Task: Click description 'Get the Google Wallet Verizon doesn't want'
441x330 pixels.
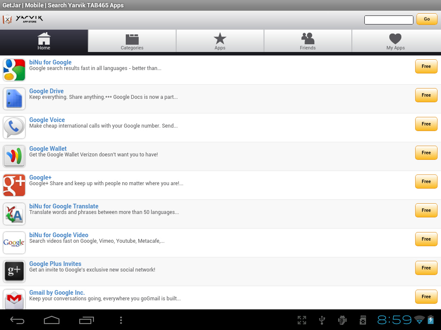Action: [93, 155]
